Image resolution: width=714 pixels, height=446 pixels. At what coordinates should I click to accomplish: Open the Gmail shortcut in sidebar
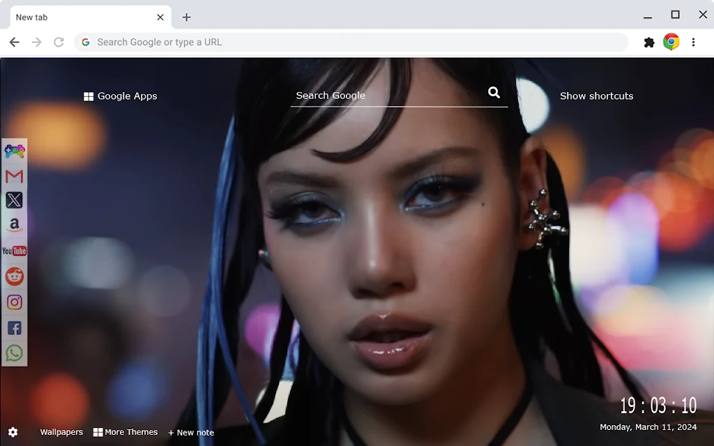(x=15, y=176)
